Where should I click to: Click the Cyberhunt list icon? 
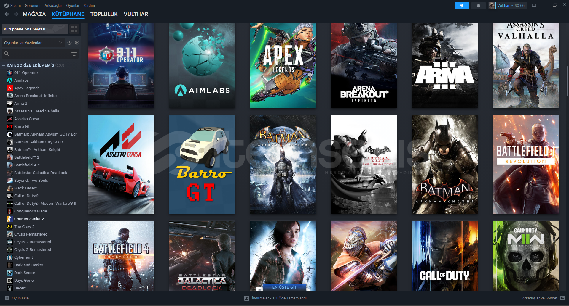10,257
